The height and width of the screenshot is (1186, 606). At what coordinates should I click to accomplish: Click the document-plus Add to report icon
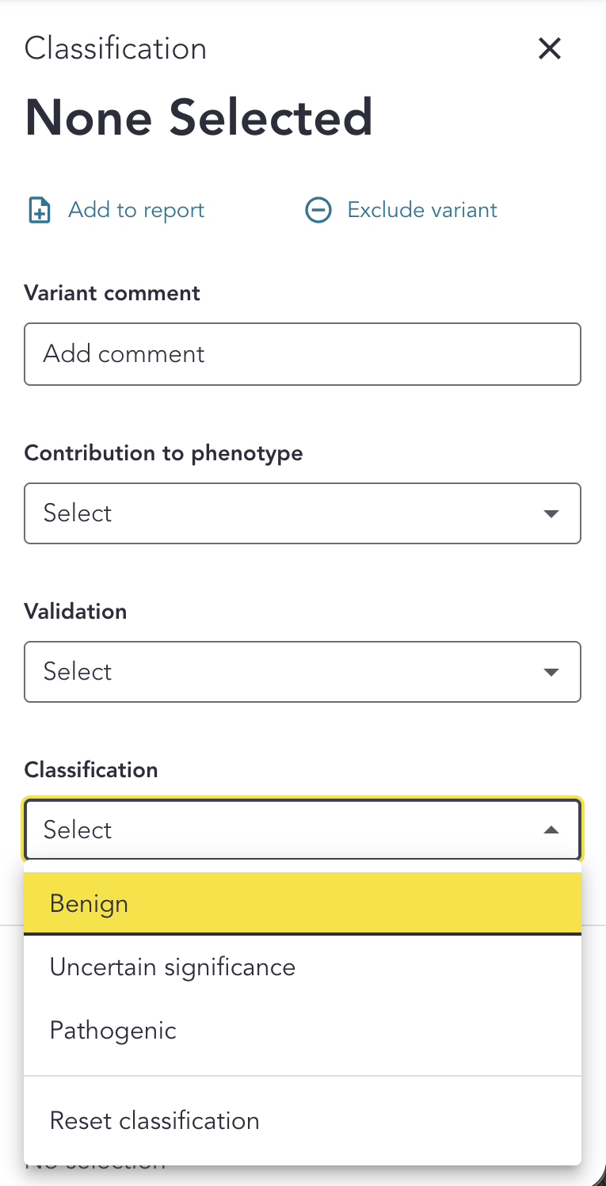38,209
